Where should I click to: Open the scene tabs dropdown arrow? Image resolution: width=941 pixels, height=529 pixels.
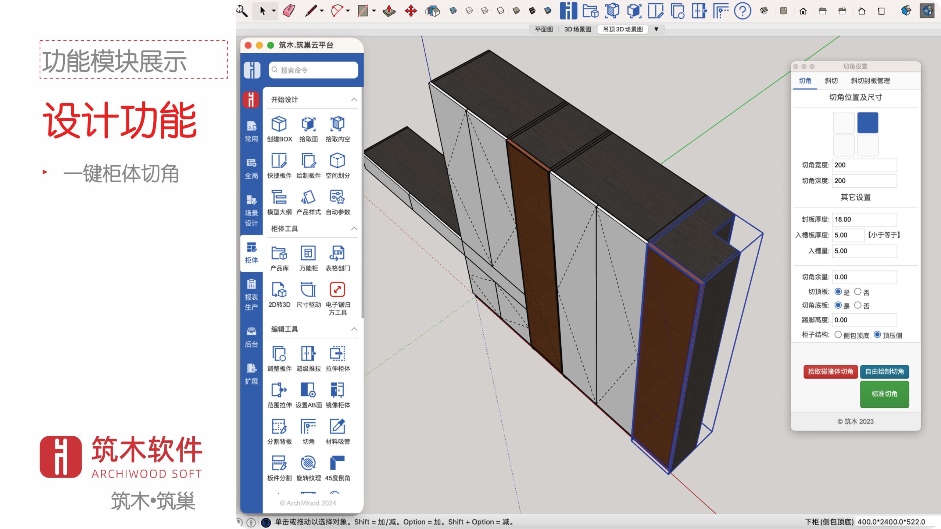(x=656, y=29)
